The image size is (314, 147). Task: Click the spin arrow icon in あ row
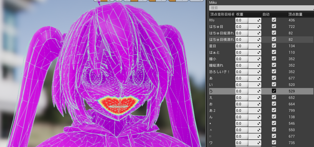(259, 78)
